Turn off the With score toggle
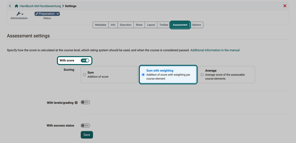Screen dimensions: 296x143 [85, 60]
